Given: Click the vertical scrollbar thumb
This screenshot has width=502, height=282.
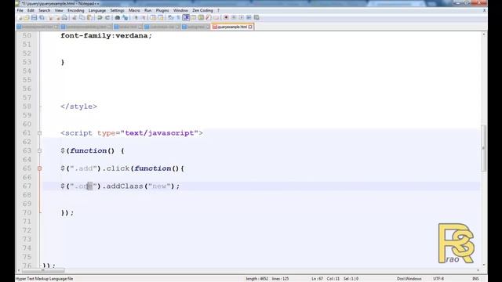Looking at the screenshot, I should [484, 148].
